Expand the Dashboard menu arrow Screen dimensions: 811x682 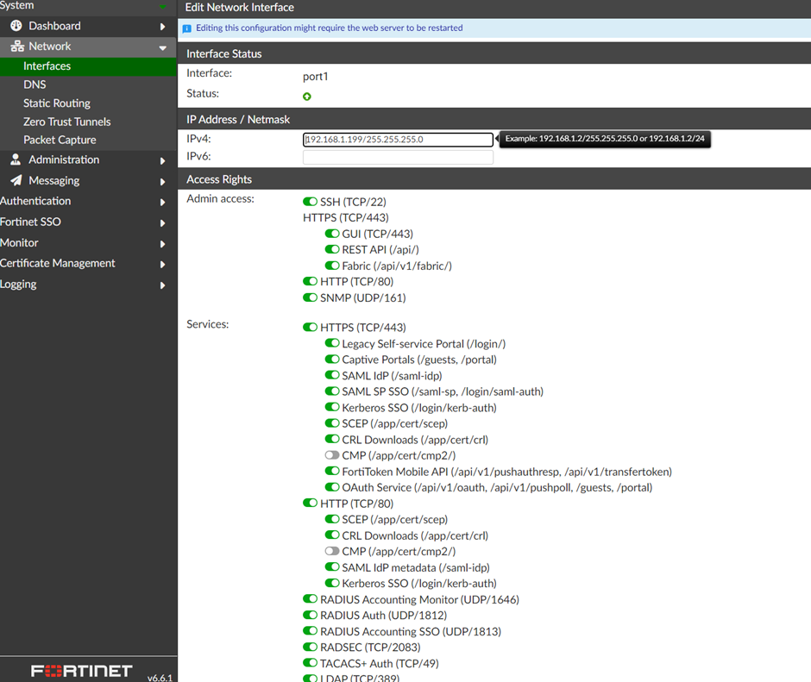pyautogui.click(x=162, y=27)
